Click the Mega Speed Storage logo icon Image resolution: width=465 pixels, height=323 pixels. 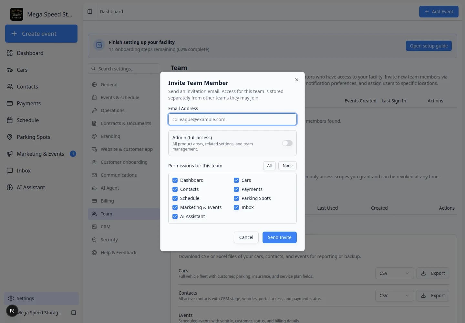[16, 14]
